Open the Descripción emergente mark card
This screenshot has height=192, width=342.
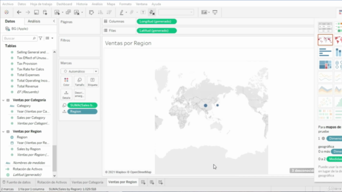tap(80, 95)
